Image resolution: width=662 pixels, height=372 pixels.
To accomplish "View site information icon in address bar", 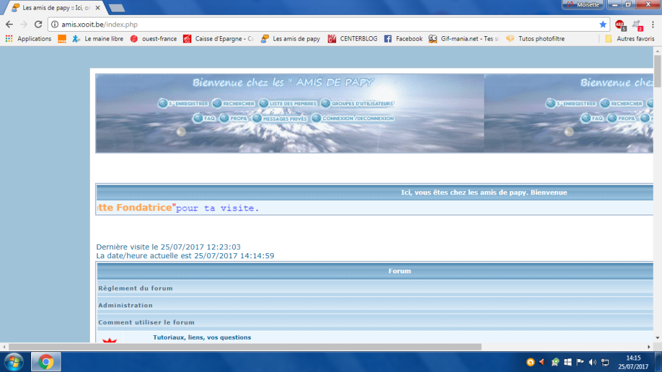I will tap(54, 25).
